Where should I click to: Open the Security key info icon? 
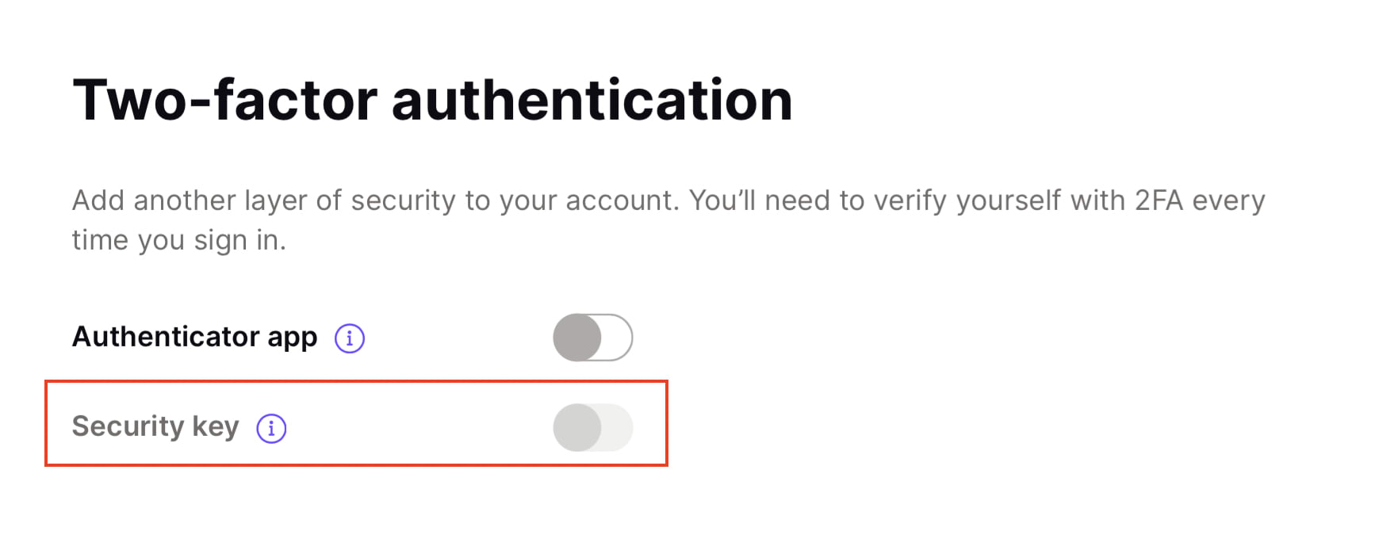(271, 428)
